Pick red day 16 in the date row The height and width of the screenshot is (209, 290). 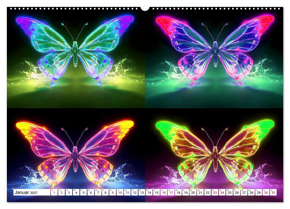(164, 192)
